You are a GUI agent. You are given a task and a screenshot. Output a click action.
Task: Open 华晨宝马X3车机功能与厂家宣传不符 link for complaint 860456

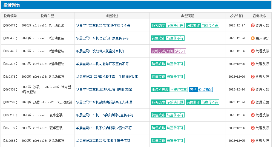(102, 38)
